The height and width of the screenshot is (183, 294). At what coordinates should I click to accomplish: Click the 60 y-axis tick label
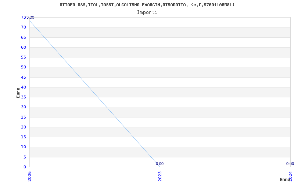pos(24,47)
